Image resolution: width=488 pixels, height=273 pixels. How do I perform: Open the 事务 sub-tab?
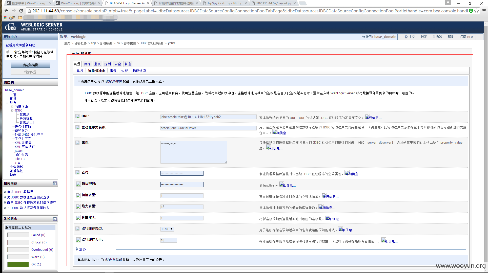point(113,71)
